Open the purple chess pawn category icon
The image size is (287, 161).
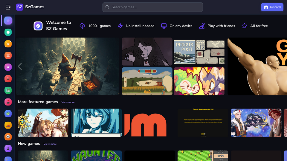pos(8,148)
